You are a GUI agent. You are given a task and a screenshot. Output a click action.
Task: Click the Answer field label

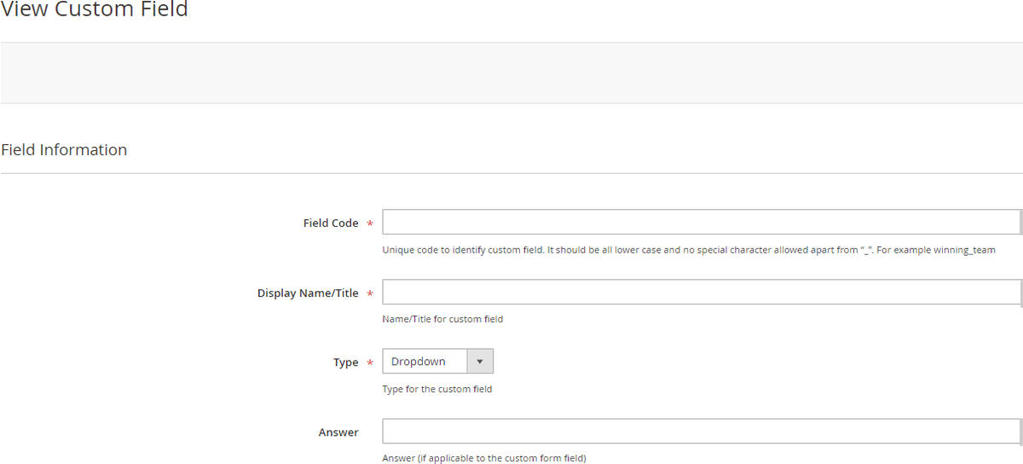pyautogui.click(x=338, y=432)
